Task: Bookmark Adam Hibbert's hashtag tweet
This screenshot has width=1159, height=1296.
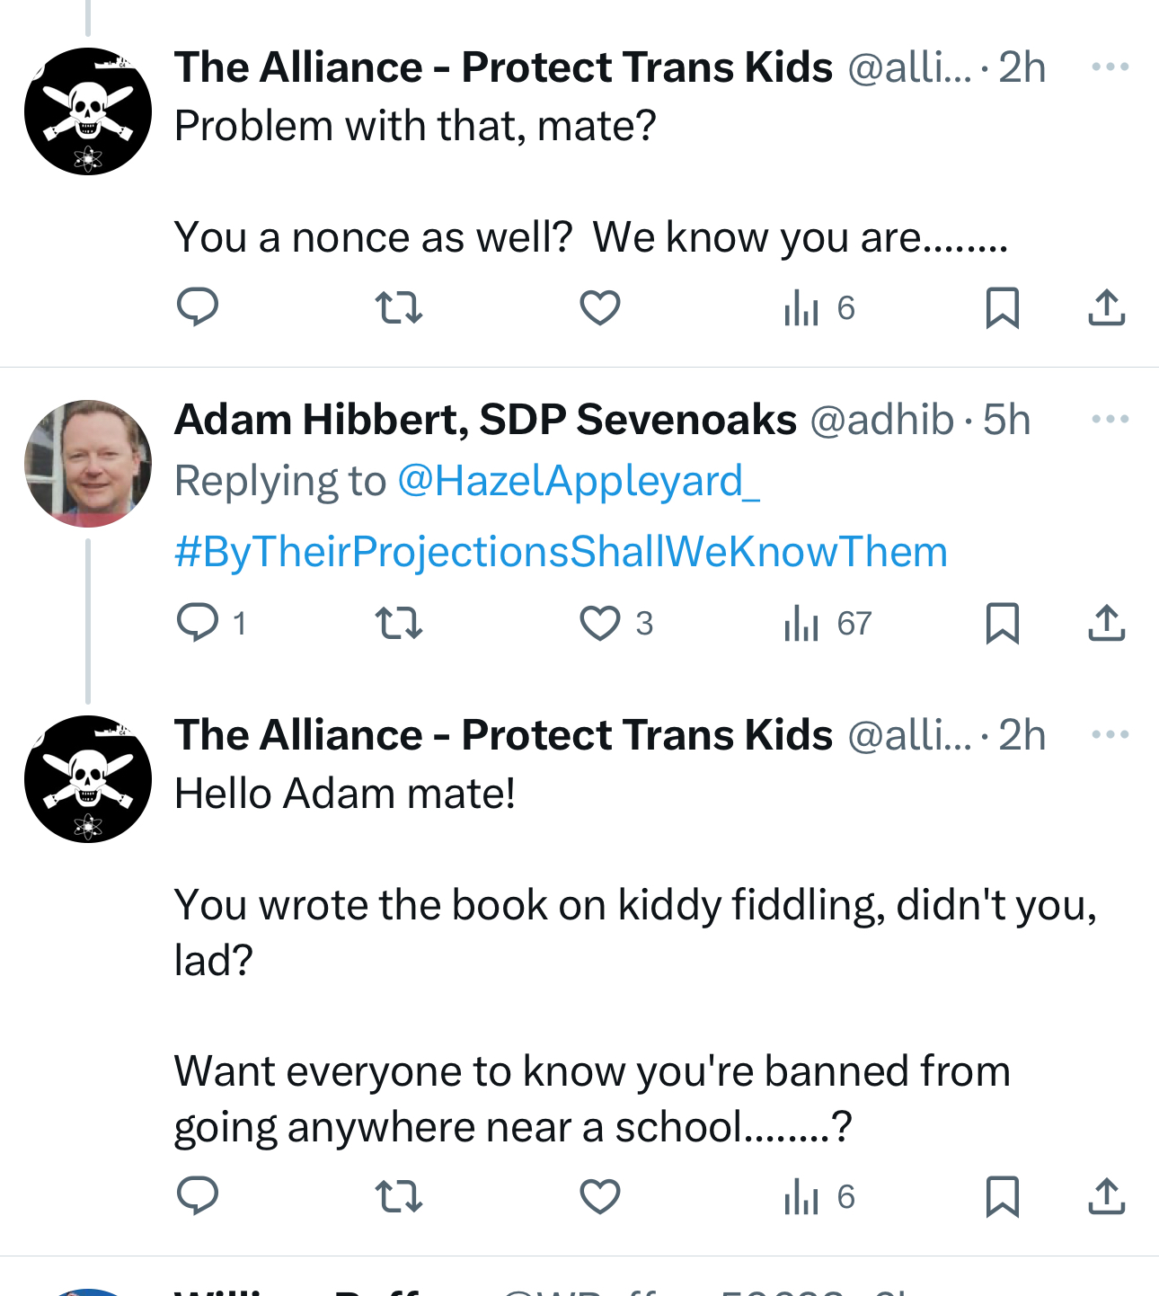Action: pyautogui.click(x=1002, y=623)
